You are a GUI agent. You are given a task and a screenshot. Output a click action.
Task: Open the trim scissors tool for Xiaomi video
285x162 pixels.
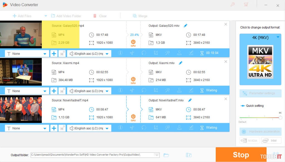(132, 90)
